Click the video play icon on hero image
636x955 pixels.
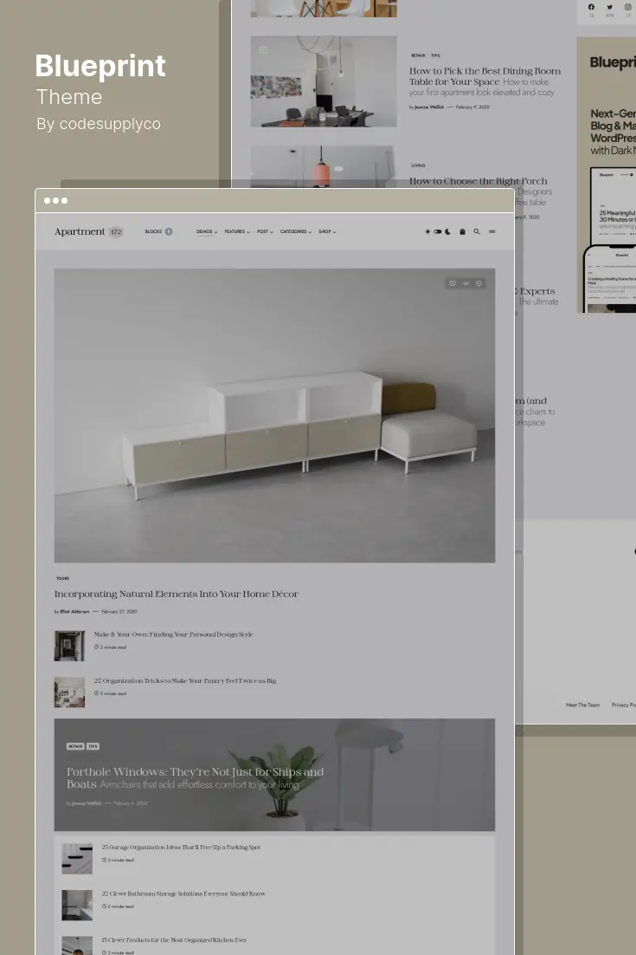point(453,283)
